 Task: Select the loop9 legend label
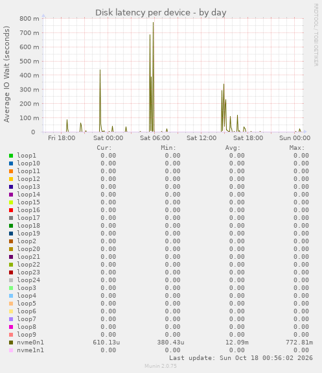(27, 335)
